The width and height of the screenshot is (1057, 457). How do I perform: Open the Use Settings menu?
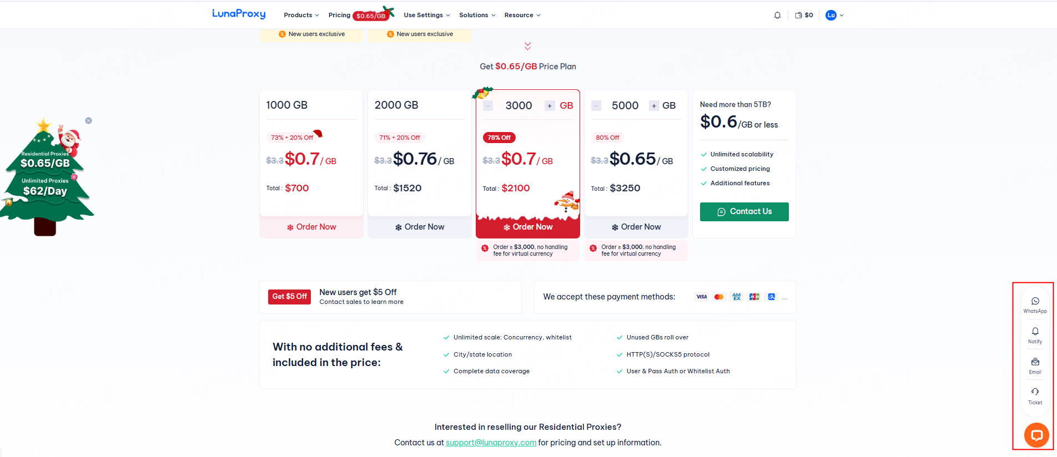(x=426, y=16)
